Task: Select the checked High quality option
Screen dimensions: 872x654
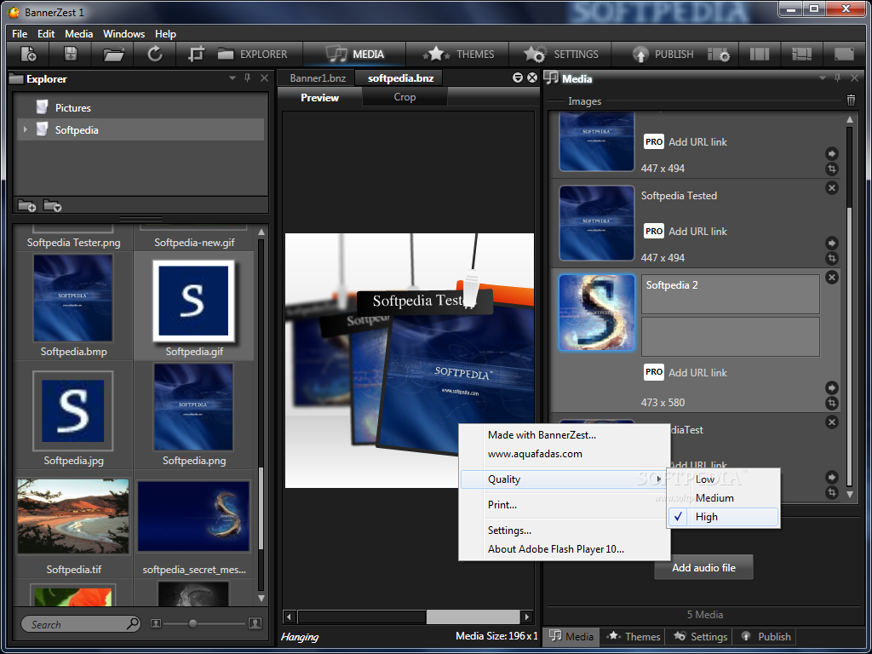Action: (x=723, y=517)
